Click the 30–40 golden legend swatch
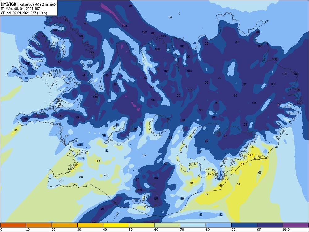The width and height of the screenshot is (309, 232). pyautogui.click(x=90, y=225)
